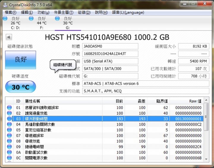Click the Raw 值 column header
214x168 pixels.
pyautogui.click(x=186, y=101)
